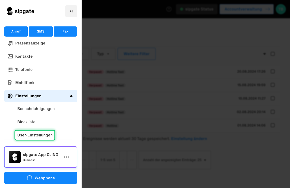Launch the Webphone
Screen dimensions: 290x188
tap(41, 178)
